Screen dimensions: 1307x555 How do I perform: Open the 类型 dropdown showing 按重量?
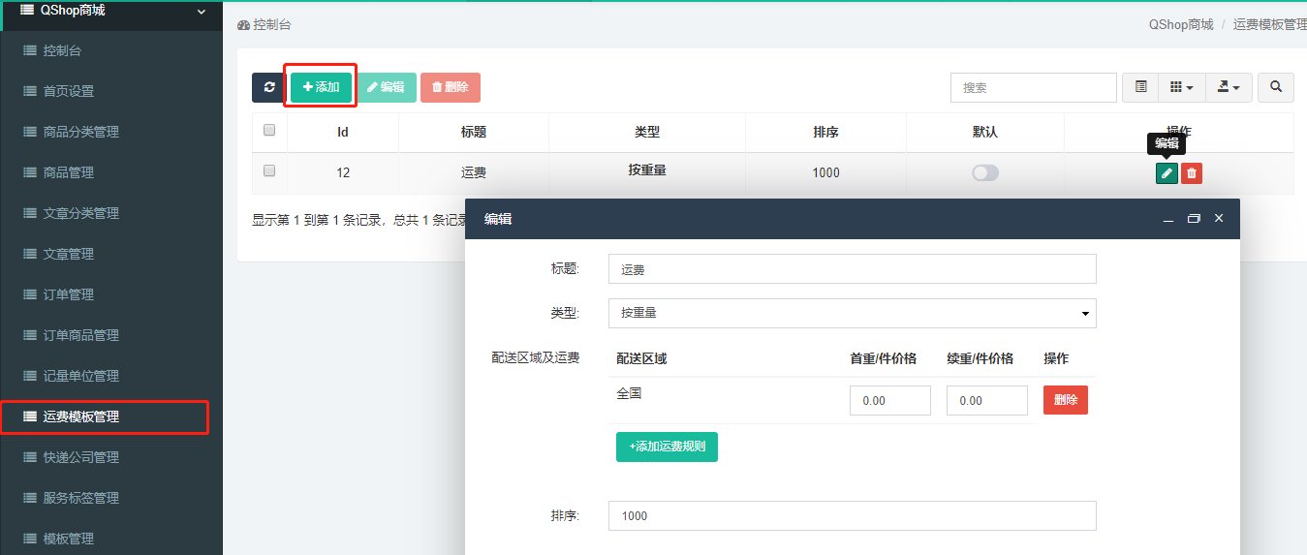point(852,313)
